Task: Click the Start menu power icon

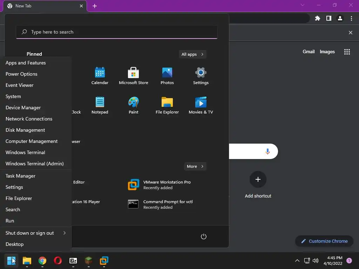Action: pos(204,236)
